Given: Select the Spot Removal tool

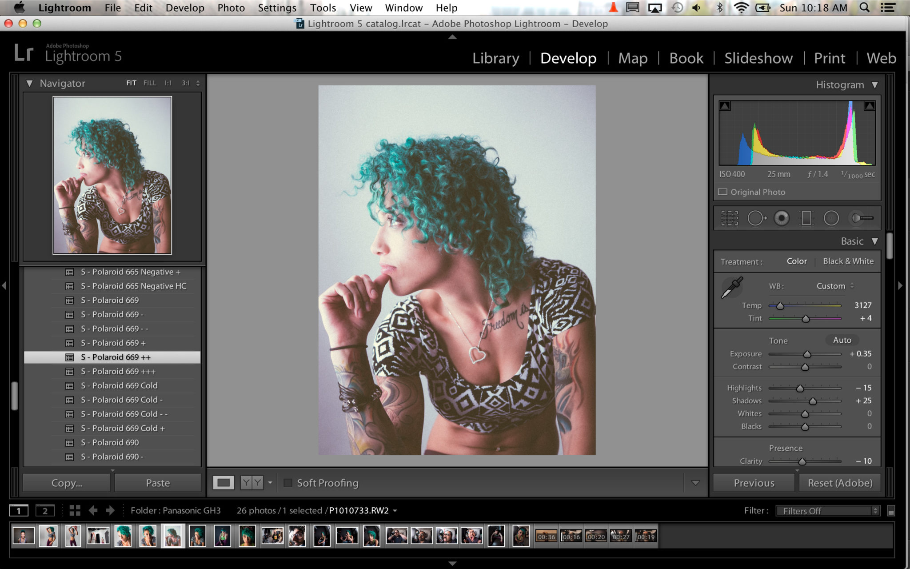Looking at the screenshot, I should point(757,218).
